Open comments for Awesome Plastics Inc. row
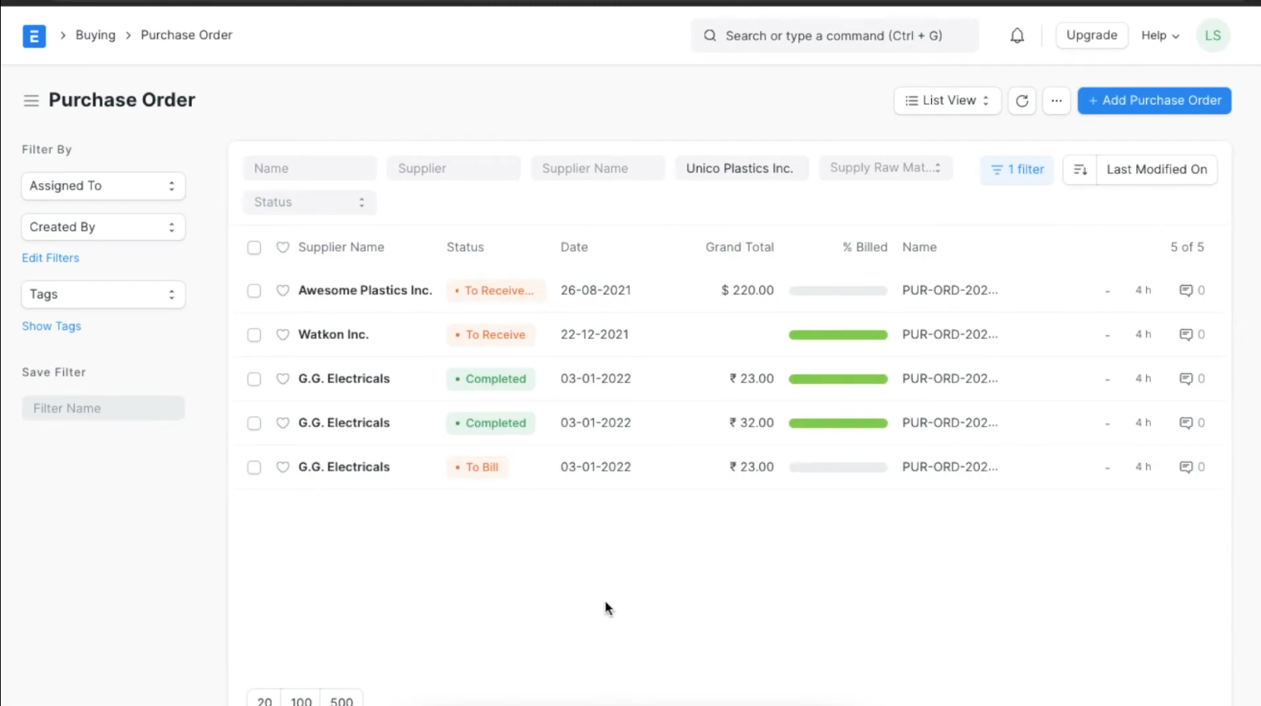The image size is (1261, 706). 1192,290
